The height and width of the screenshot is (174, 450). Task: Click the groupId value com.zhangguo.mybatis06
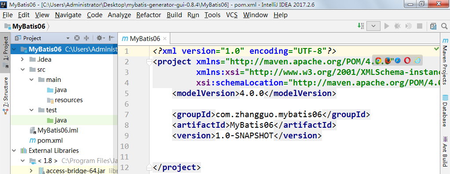coord(268,115)
